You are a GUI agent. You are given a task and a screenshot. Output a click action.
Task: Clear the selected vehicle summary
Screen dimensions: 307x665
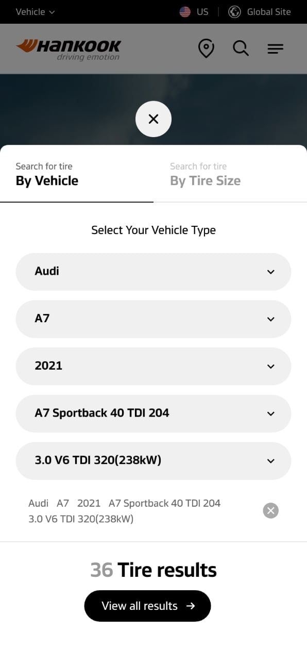270,510
